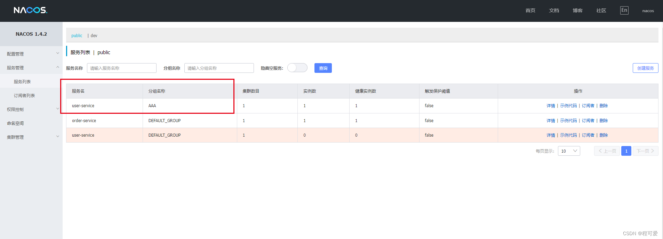Open the page size dropdown showing 10
This screenshot has height=239, width=663.
pos(569,151)
